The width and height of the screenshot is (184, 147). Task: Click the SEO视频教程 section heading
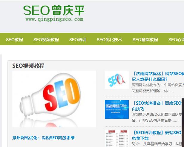[x=28, y=66]
